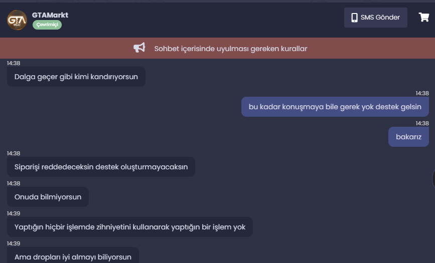Image resolution: width=435 pixels, height=263 pixels.
Task: Select the 'Dalga geçer gibi kimi kandırıyorsun' message
Action: [76, 77]
